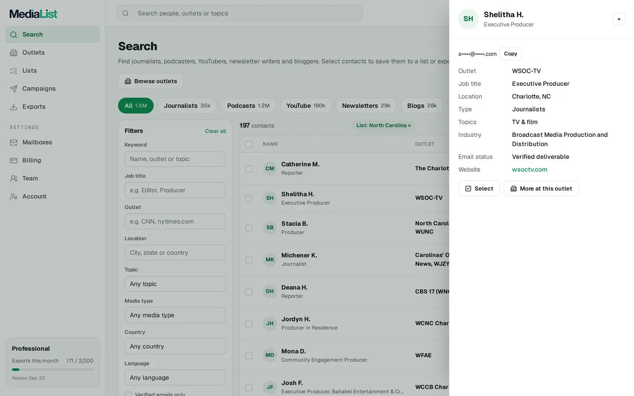Image resolution: width=634 pixels, height=396 pixels.
Task: Check the box for Deana H.
Action: point(249,292)
